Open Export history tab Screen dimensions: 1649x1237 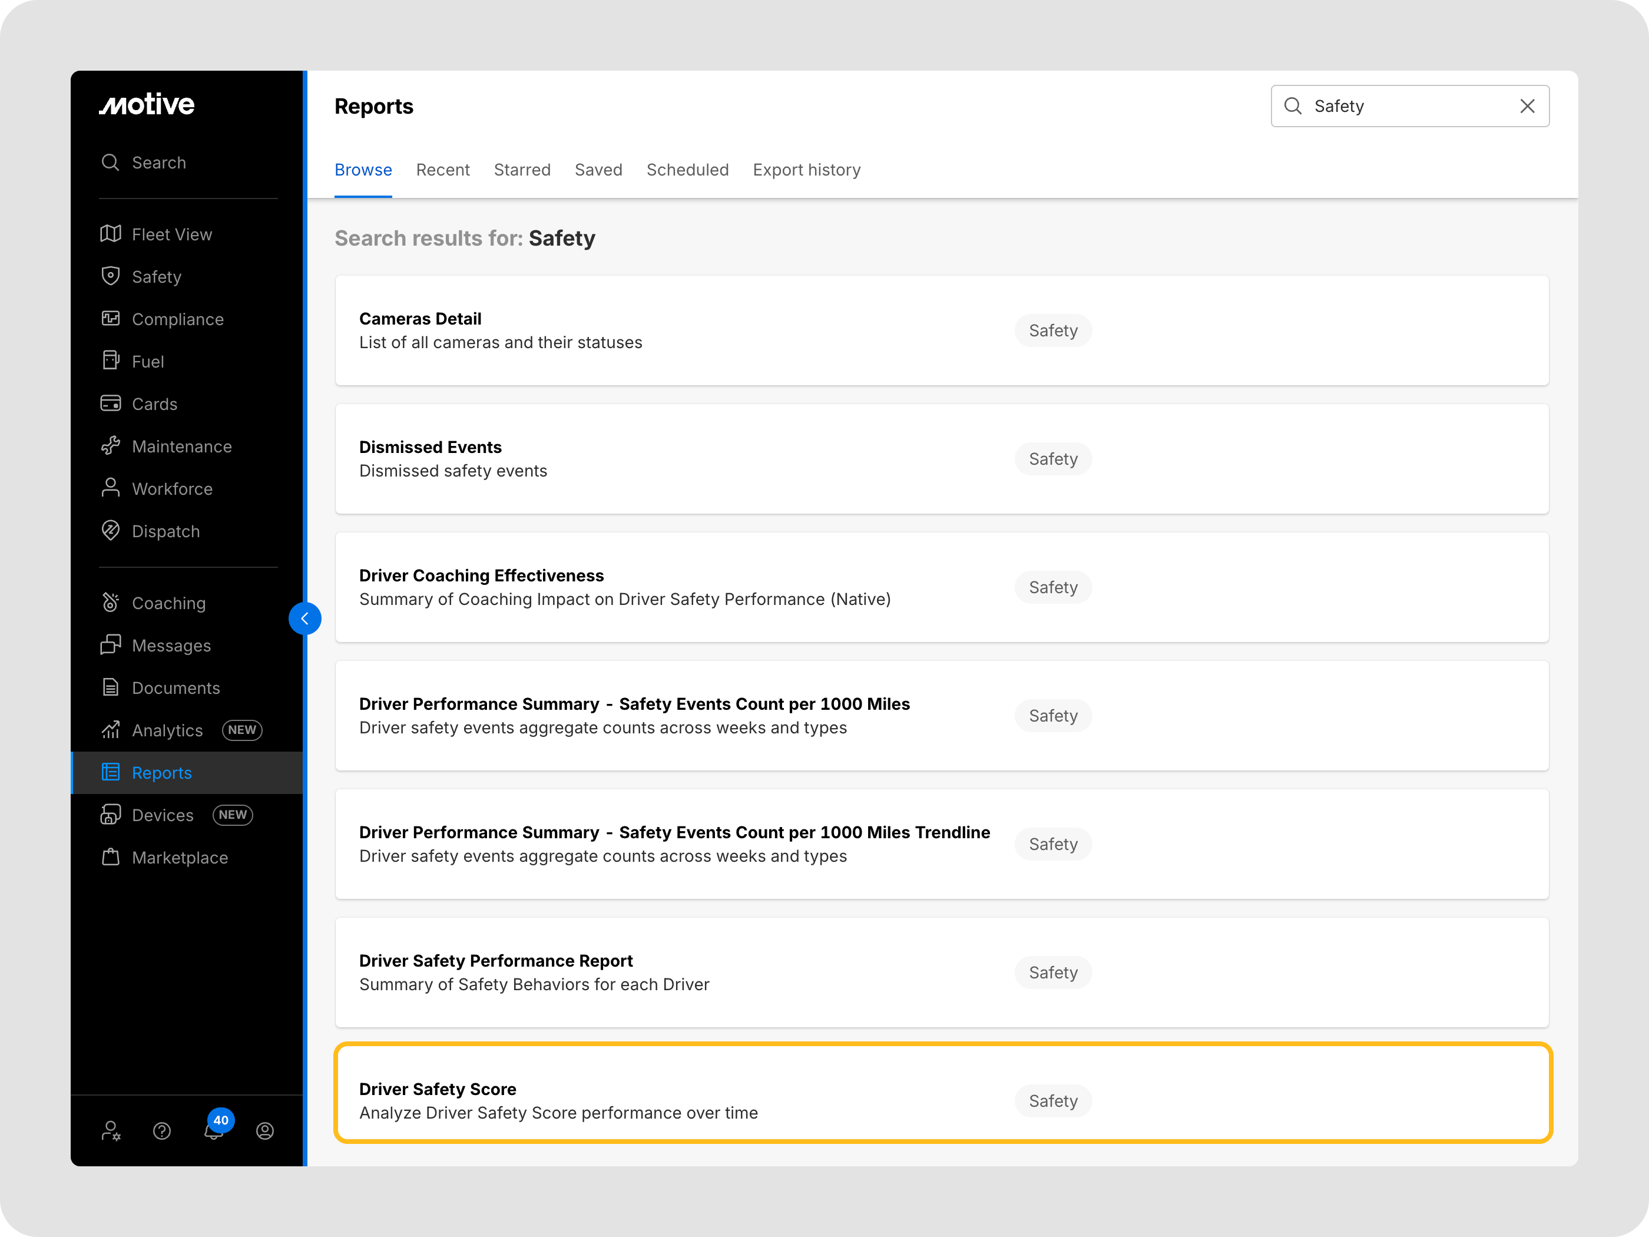pyautogui.click(x=806, y=170)
